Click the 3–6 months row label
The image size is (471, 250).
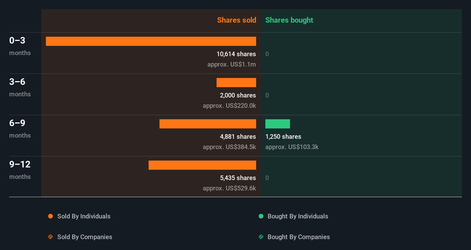pyautogui.click(x=20, y=87)
